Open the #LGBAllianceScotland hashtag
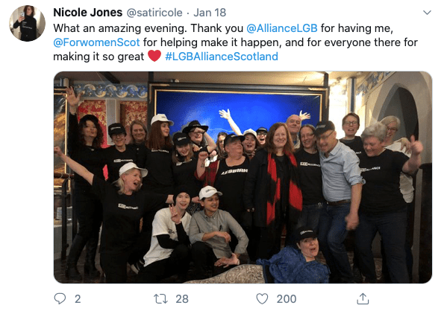This screenshot has width=441, height=311. pos(222,57)
